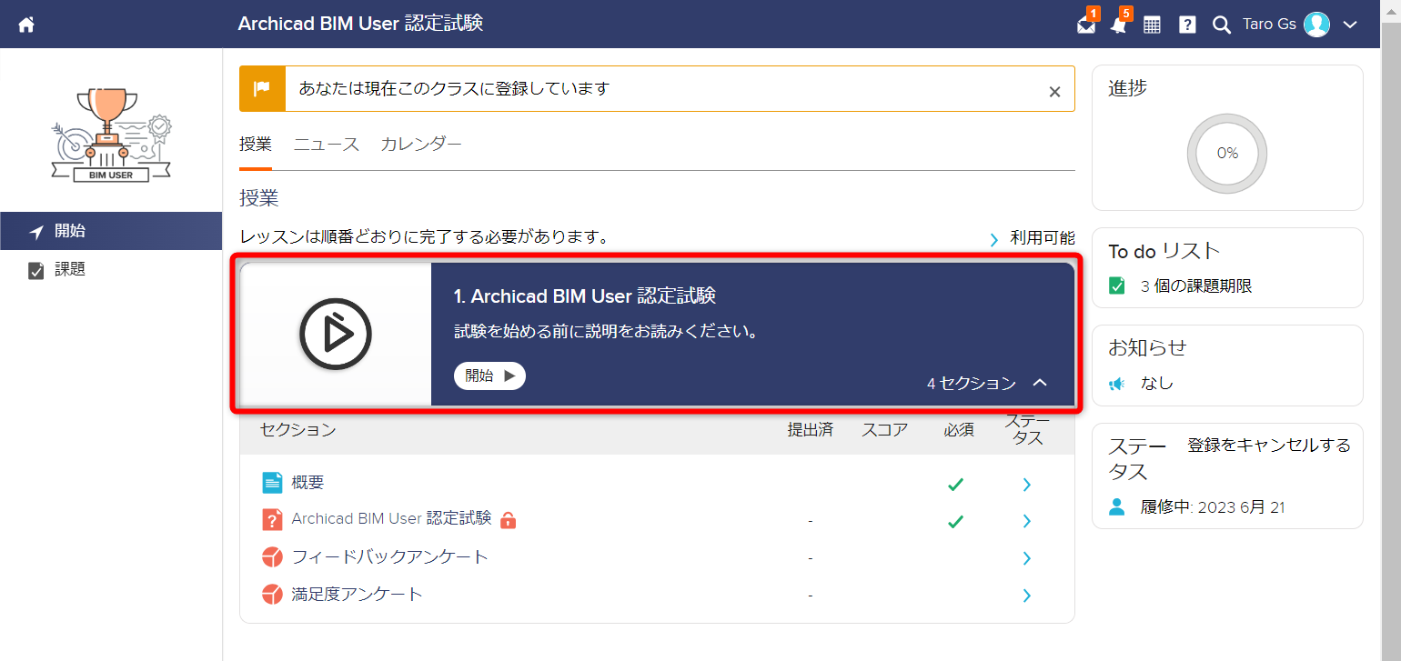Click status chevron for 満足度アンケート row

point(1027,596)
